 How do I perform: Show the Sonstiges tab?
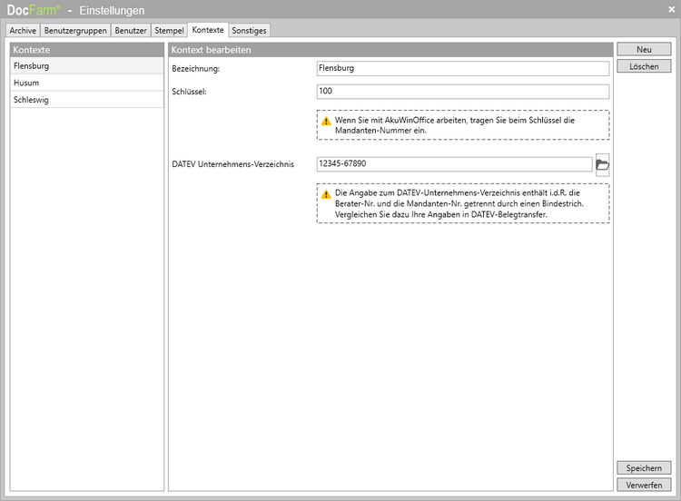pos(249,30)
